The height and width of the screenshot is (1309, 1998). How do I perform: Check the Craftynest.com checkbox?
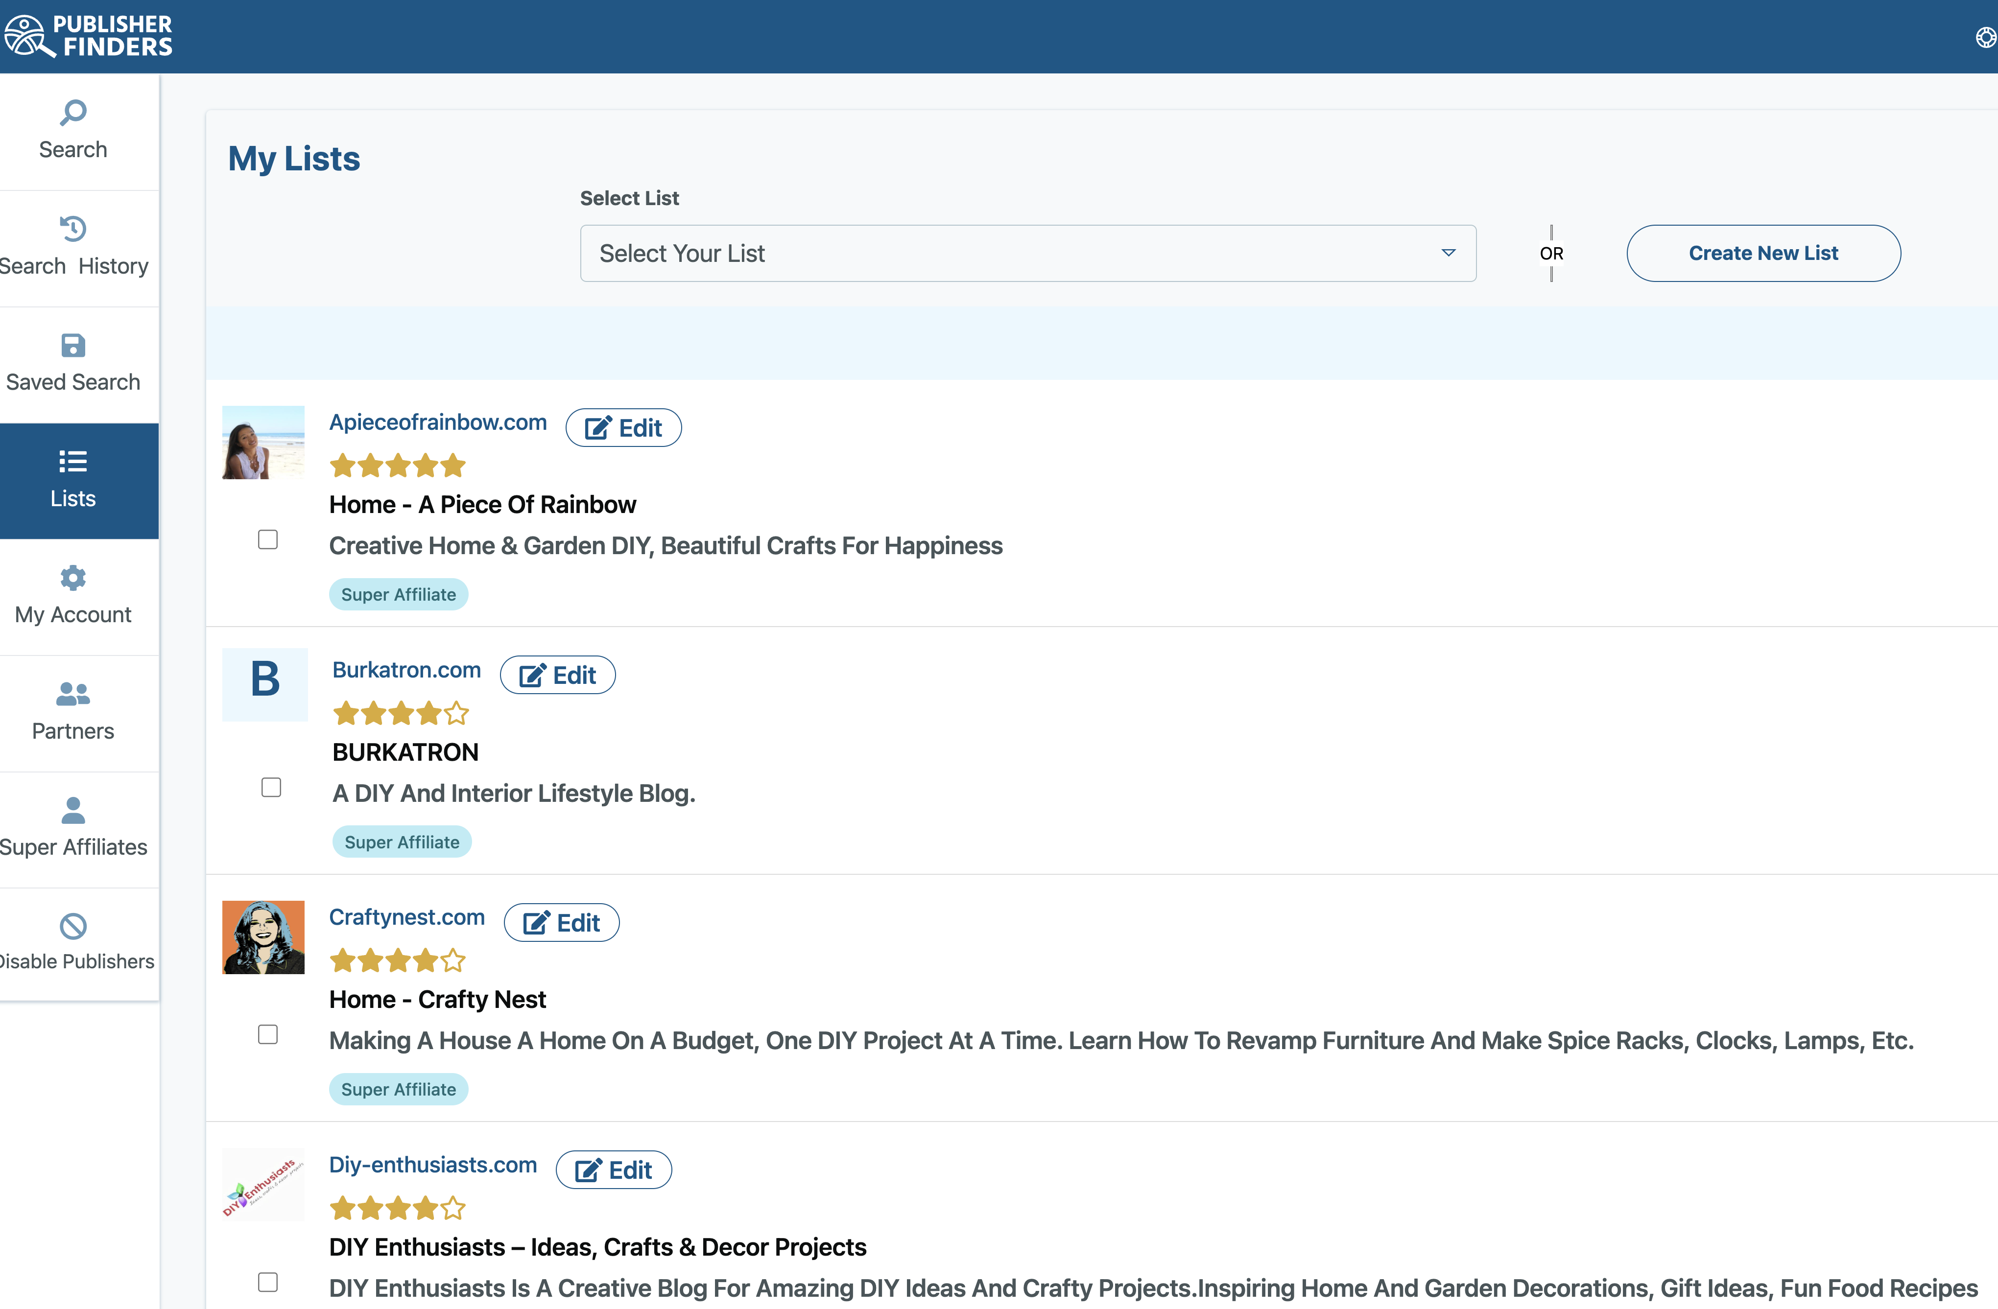(x=268, y=1034)
